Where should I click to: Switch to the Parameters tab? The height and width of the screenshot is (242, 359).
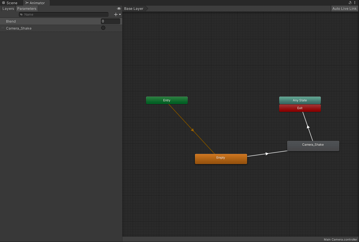click(27, 8)
